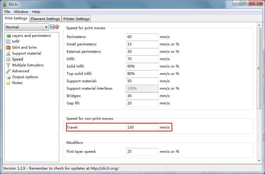Select Multiple Extruders category
Screen dimensions: 265x174
pyautogui.click(x=28, y=65)
